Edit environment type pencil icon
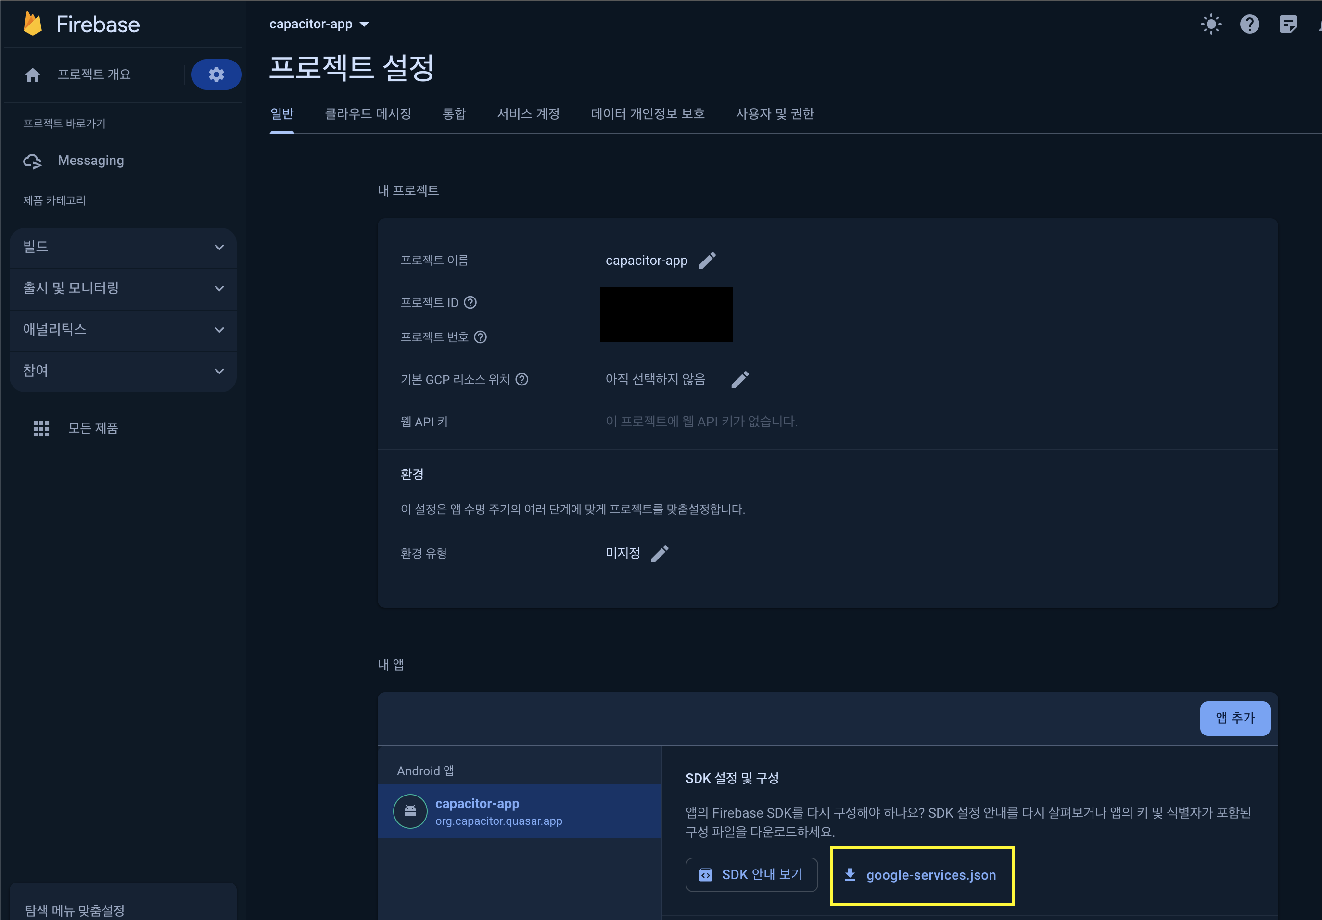1322x920 pixels. pyautogui.click(x=660, y=554)
